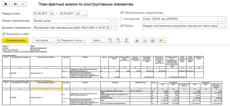Enable the Конструктив filter checkbox
The height and width of the screenshot is (106, 230).
click(x=122, y=19)
